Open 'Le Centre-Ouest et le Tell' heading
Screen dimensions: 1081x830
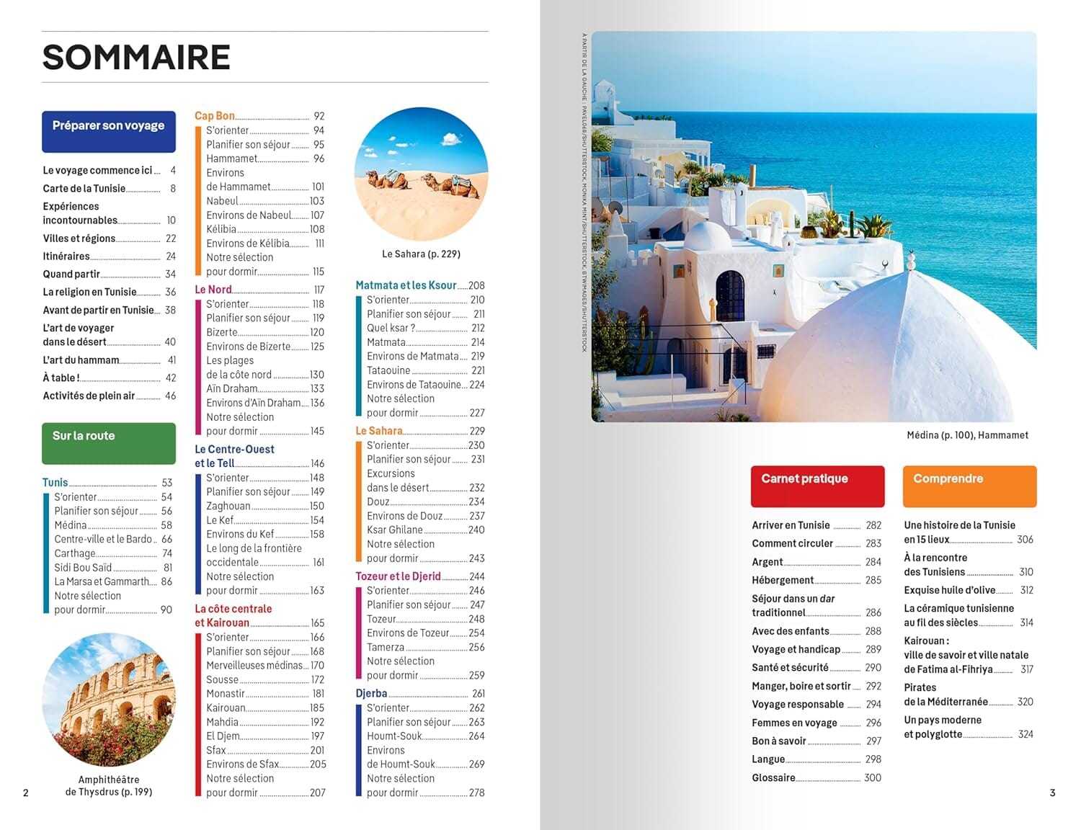coord(234,456)
